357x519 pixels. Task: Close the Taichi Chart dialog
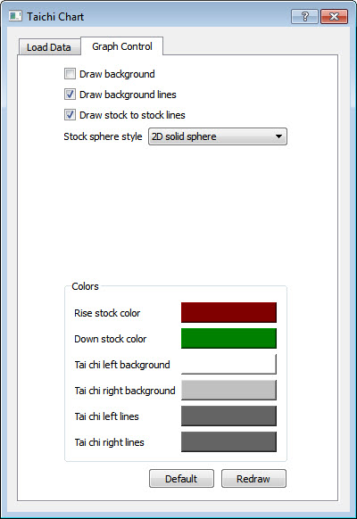coord(334,17)
